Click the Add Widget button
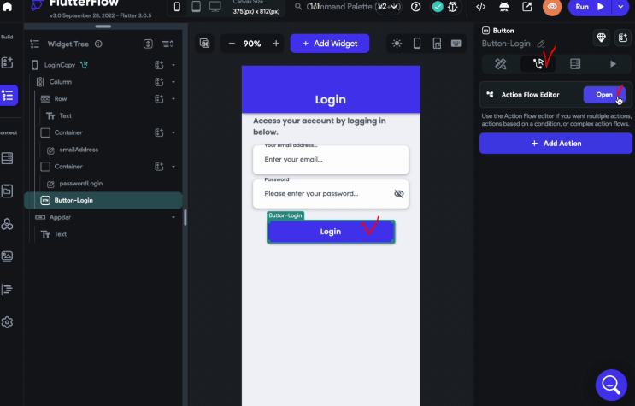This screenshot has width=635, height=406. pos(330,44)
